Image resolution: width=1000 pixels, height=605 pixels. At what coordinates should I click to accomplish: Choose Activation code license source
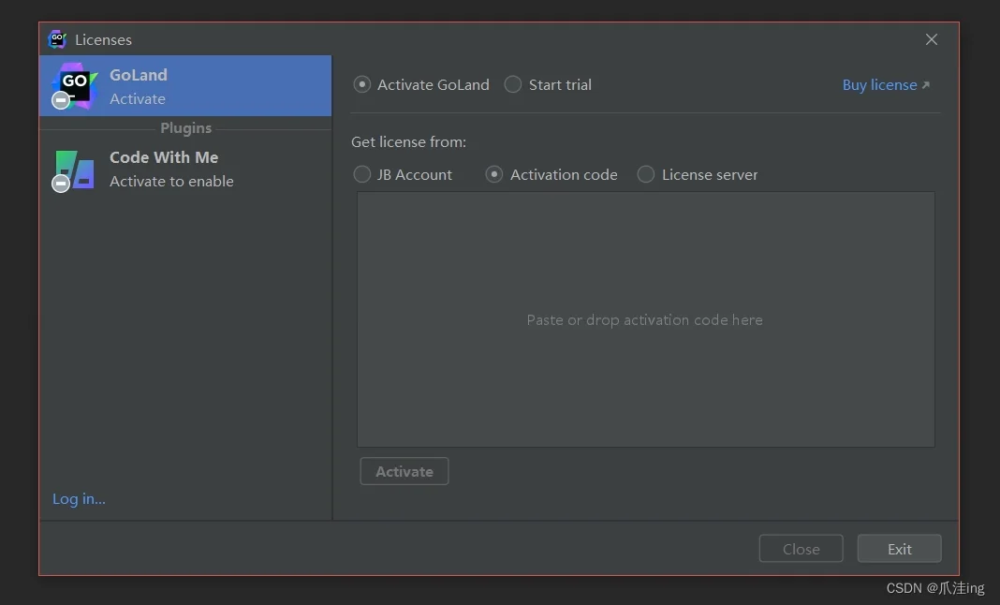tap(493, 174)
